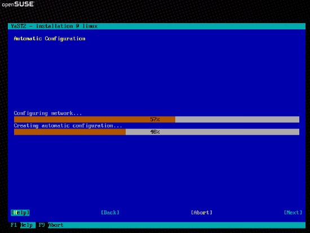Proceed using the [Next] button
Image resolution: width=310 pixels, height=233 pixels.
click(x=293, y=213)
